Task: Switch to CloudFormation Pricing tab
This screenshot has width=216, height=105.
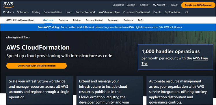Action: pos(77,20)
